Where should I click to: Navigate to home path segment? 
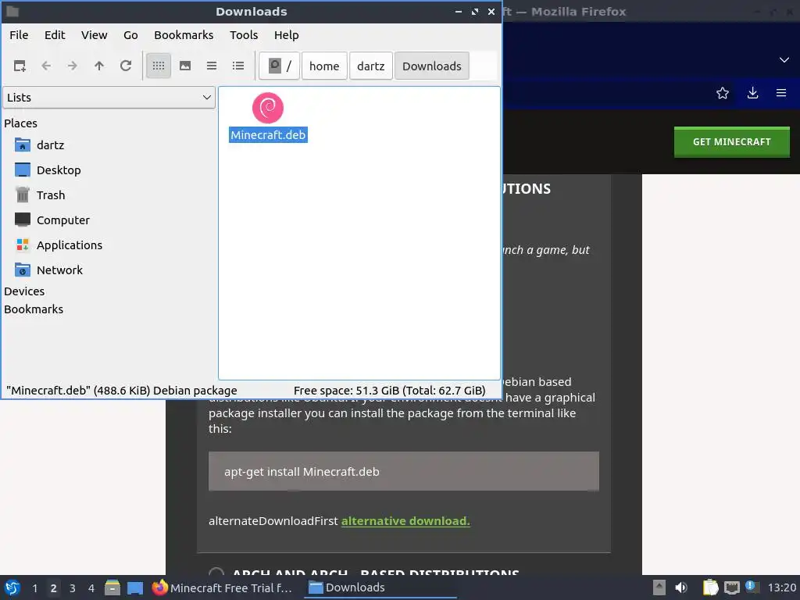[x=324, y=66]
